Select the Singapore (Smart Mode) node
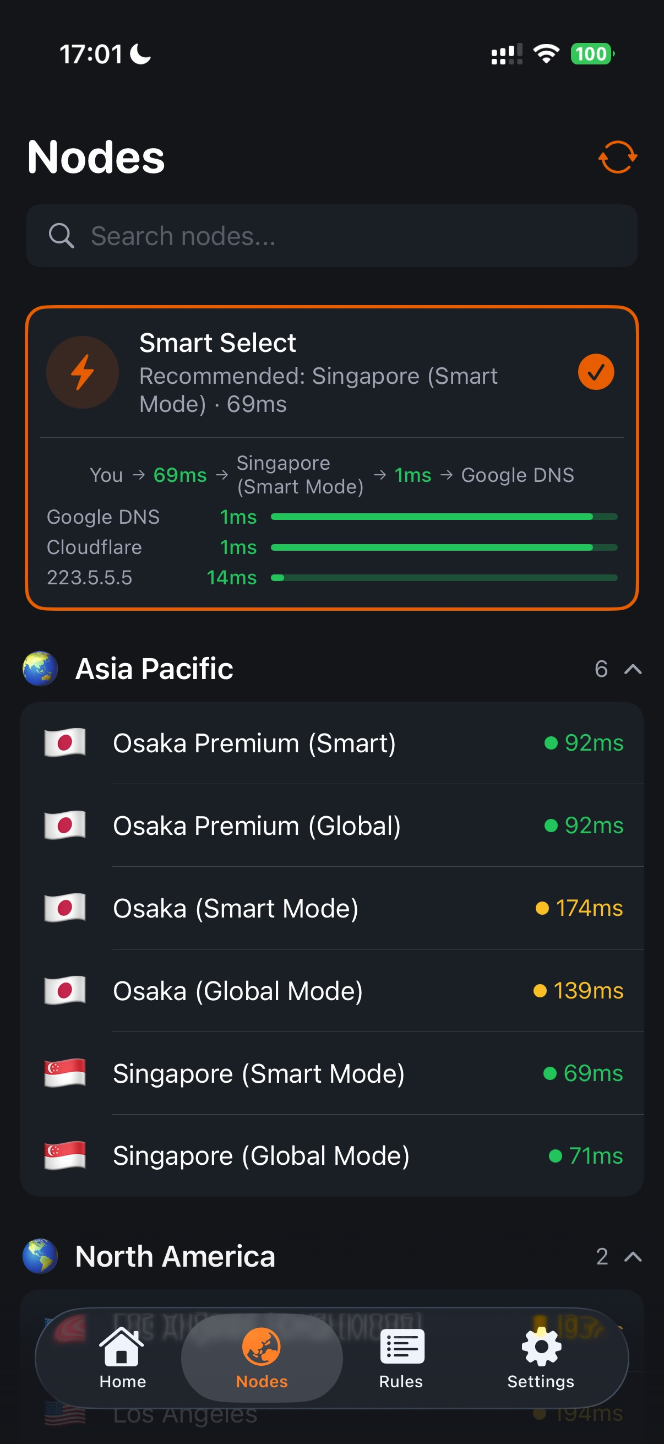 pos(331,1073)
